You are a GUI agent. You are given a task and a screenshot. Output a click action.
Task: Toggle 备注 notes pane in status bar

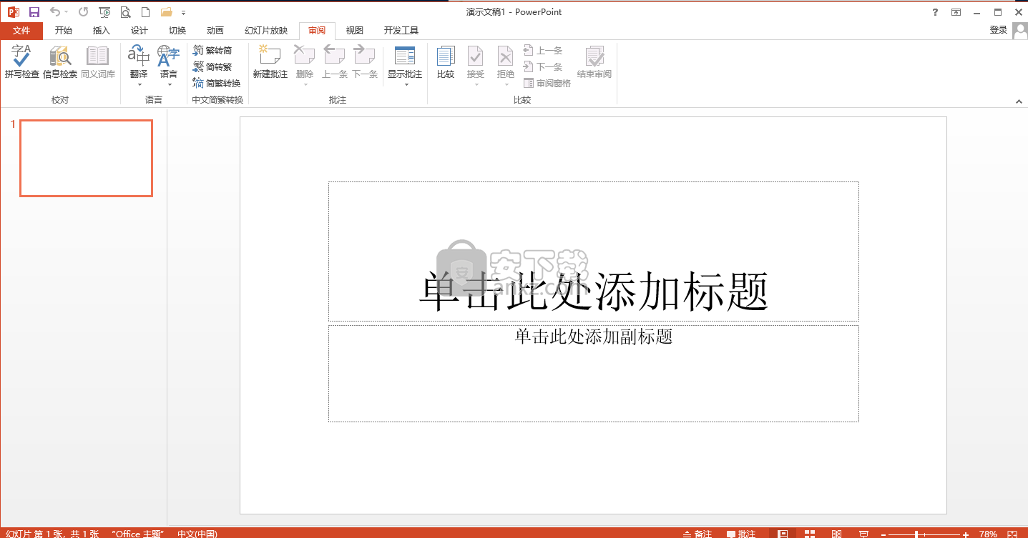click(x=697, y=534)
